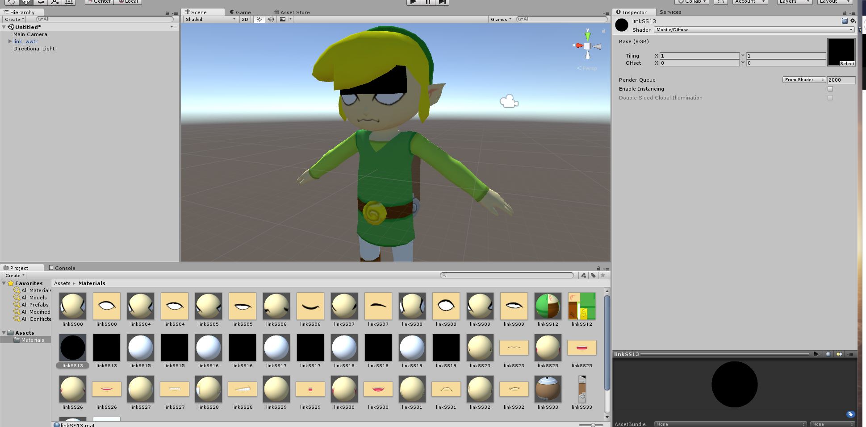Open the material settings gear icon
866x427 pixels.
[853, 21]
